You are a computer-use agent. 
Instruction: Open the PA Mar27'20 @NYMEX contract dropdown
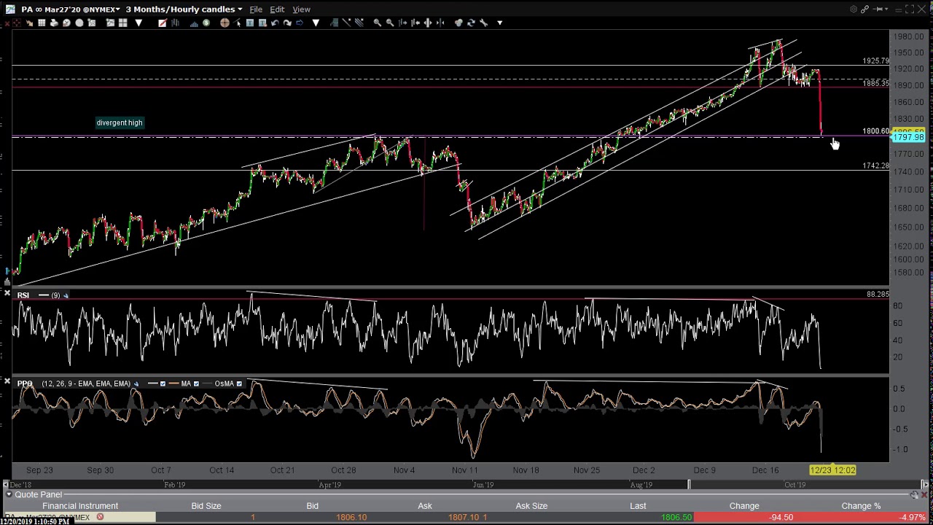[70, 9]
